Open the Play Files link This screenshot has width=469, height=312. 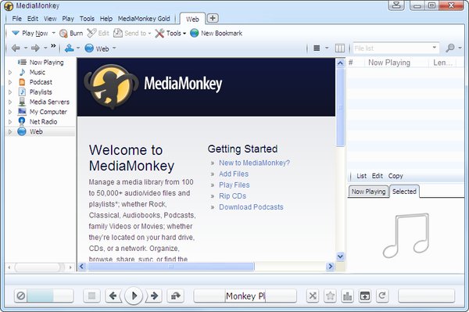click(x=234, y=185)
